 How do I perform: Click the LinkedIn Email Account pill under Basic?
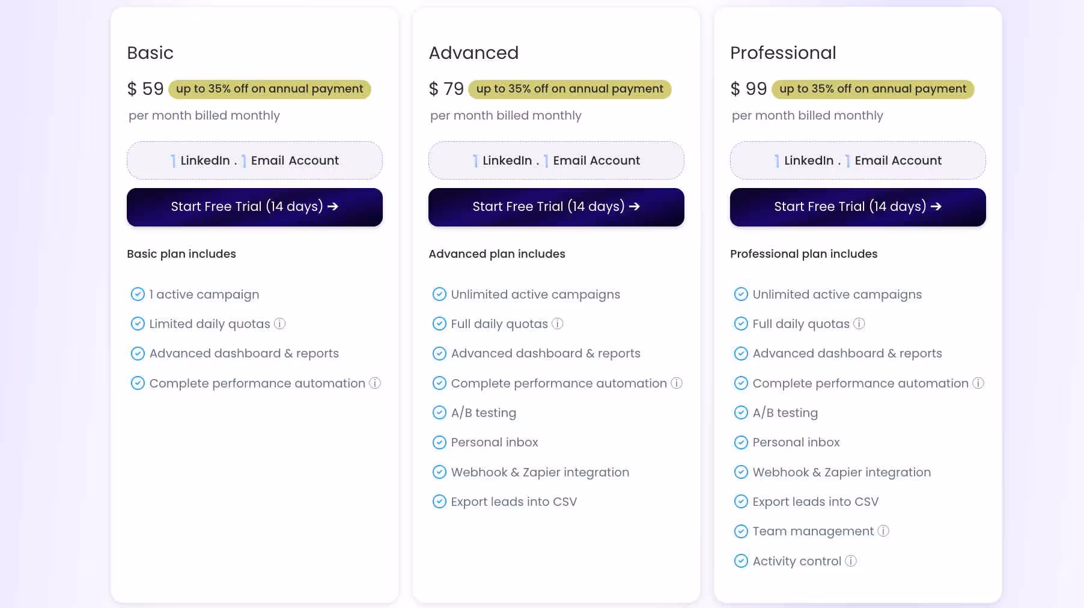coord(254,160)
